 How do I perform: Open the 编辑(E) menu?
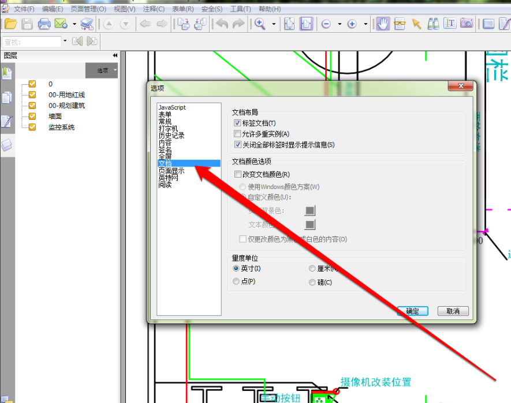pyautogui.click(x=52, y=9)
